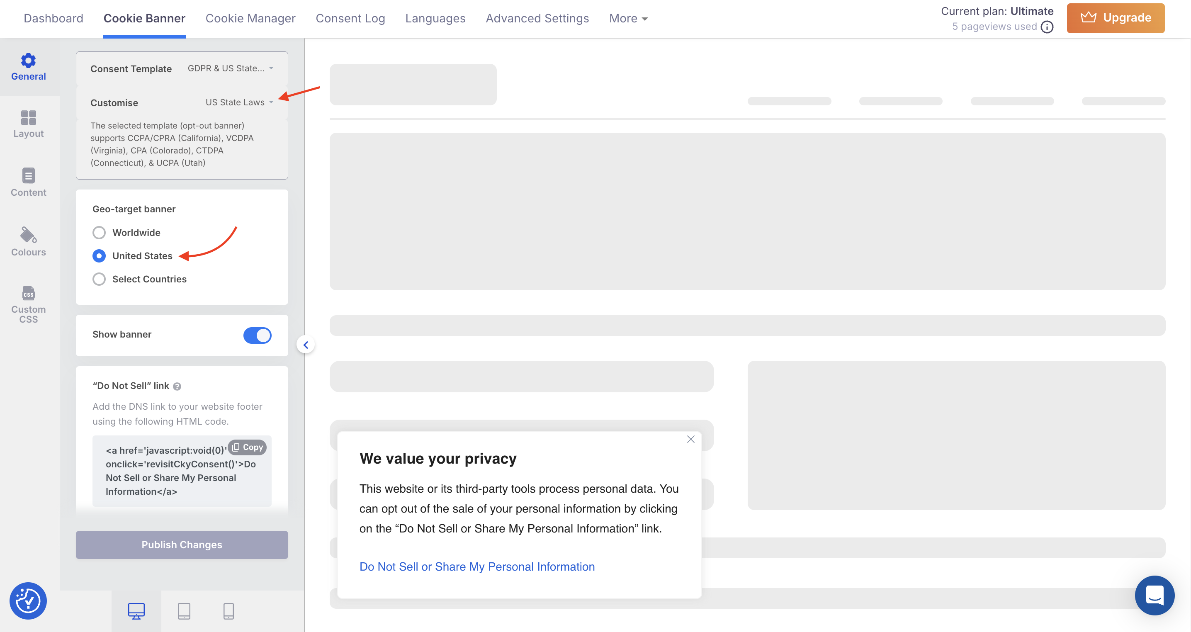Open the Custom CSS panel icon
This screenshot has height=632, width=1191.
coord(28,294)
